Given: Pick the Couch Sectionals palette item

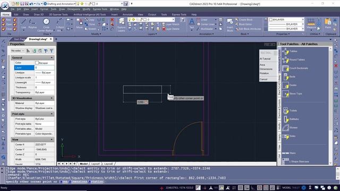Looking at the screenshot, I should click(x=295, y=68).
